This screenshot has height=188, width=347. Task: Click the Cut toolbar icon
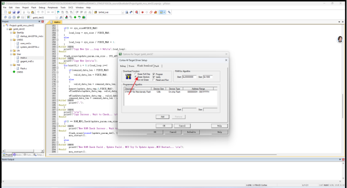tap(24, 12)
